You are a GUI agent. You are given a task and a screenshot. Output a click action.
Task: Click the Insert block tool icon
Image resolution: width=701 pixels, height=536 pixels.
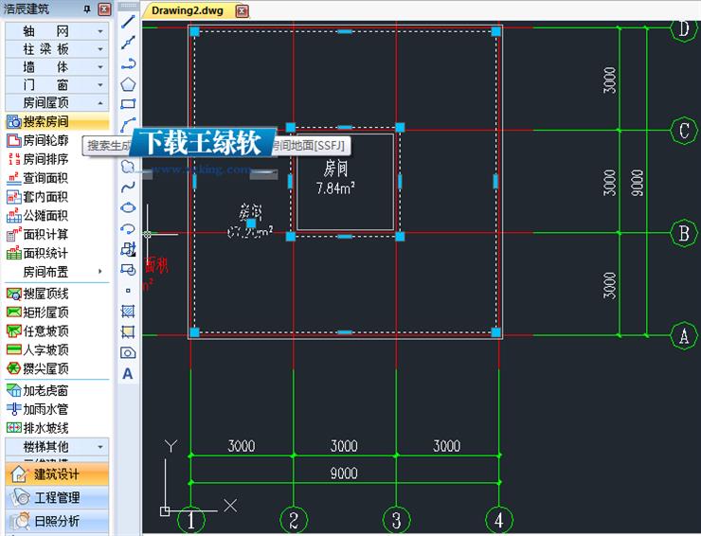(128, 249)
